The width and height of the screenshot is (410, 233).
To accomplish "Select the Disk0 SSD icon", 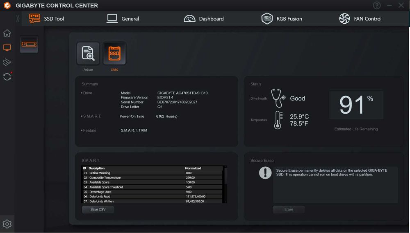I will (114, 54).
